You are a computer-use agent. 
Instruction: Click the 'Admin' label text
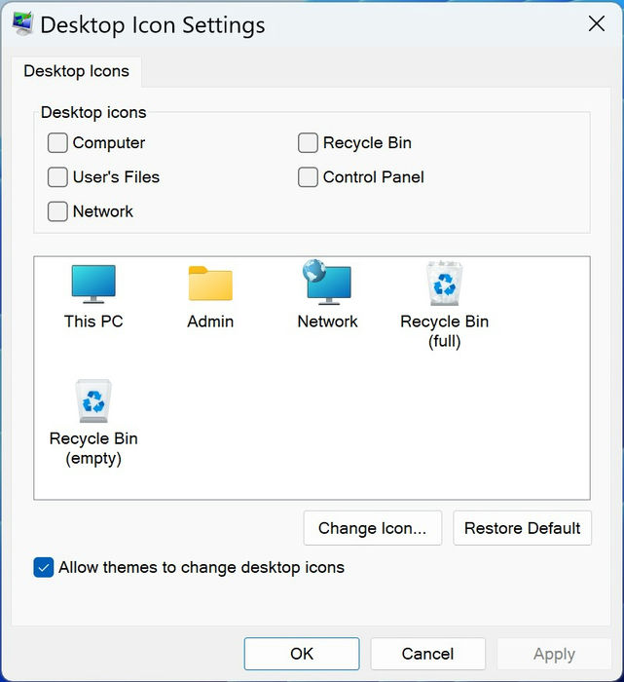point(210,322)
